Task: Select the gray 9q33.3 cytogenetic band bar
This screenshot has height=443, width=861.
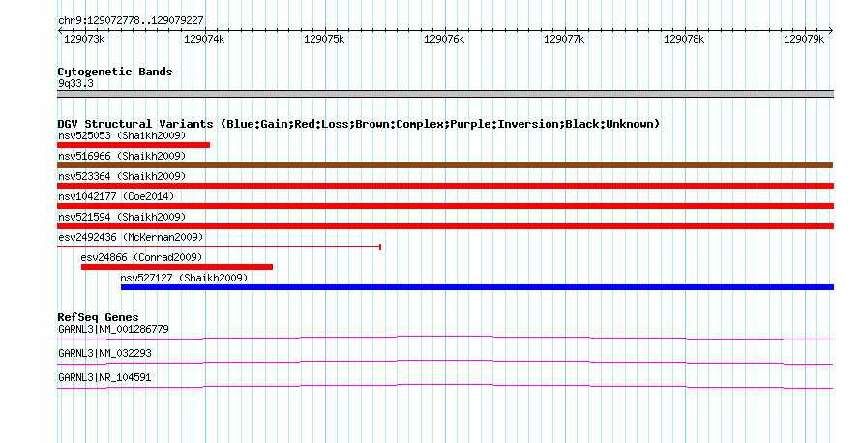Action: tap(445, 94)
